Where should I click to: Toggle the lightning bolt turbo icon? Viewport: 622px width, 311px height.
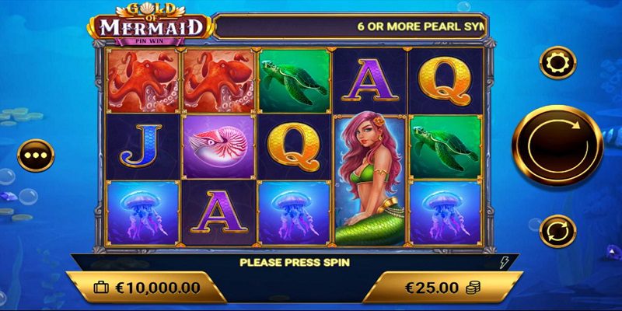point(504,262)
